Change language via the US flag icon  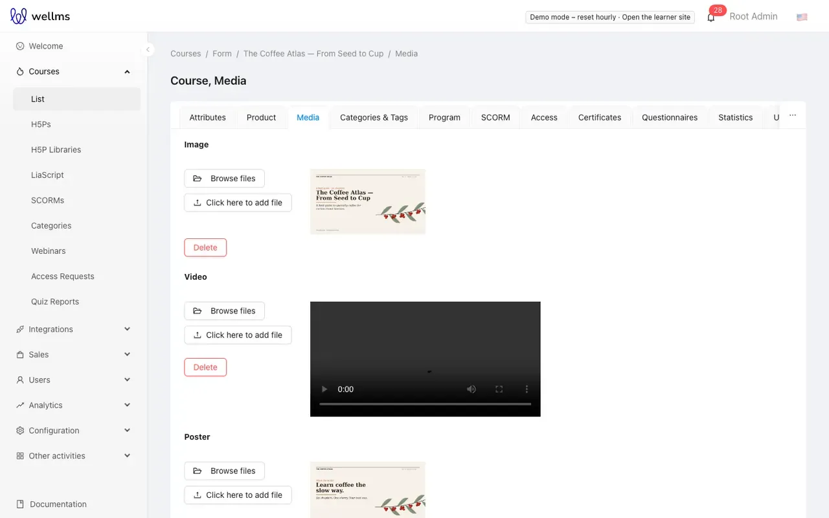click(802, 17)
